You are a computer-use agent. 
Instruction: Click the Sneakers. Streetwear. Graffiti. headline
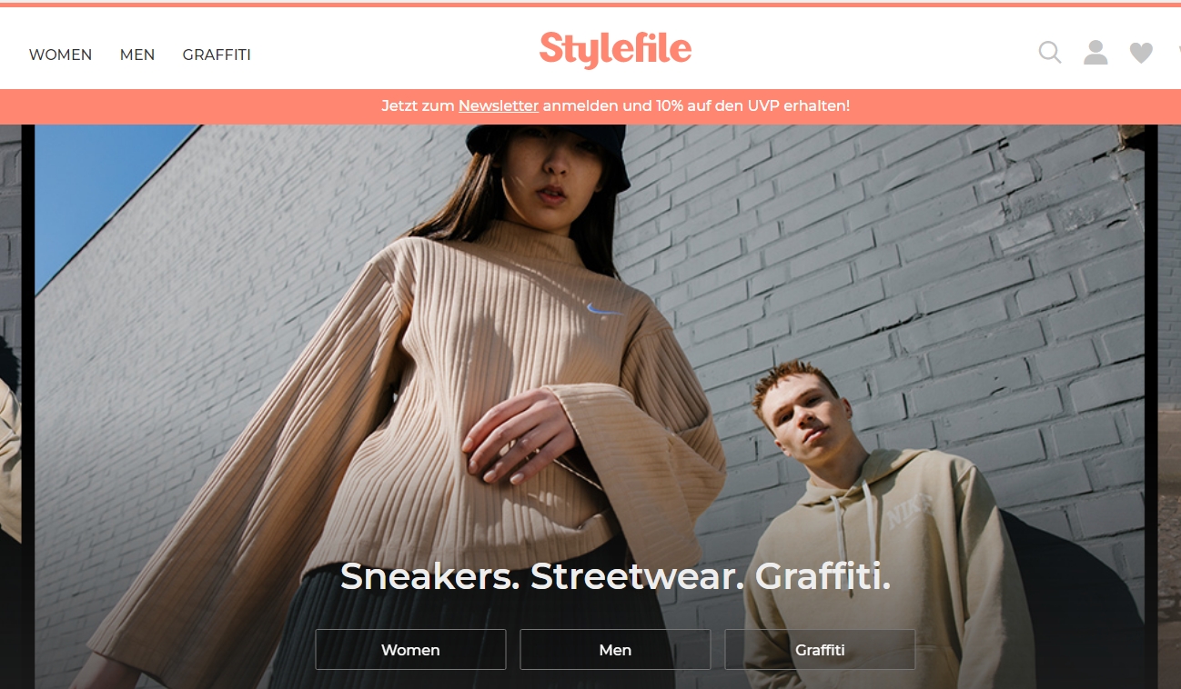pyautogui.click(x=615, y=576)
